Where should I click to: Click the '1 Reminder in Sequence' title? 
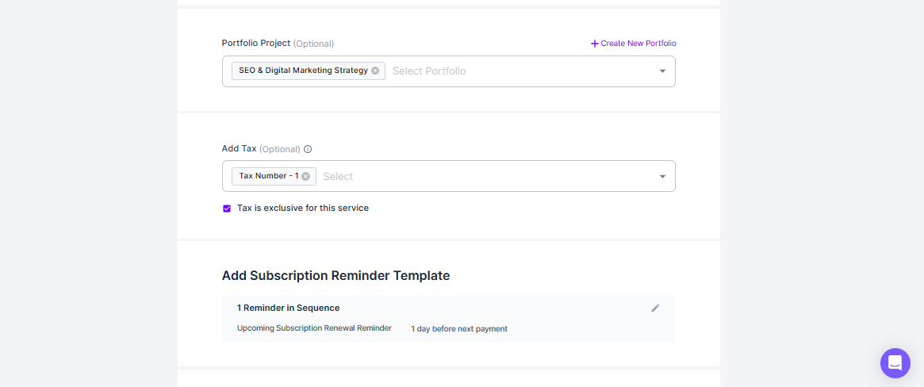tap(288, 308)
